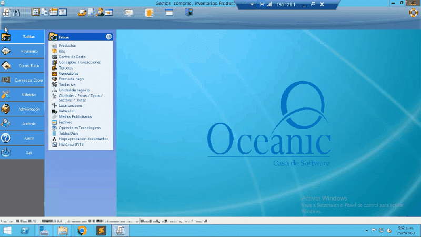This screenshot has height=237, width=421.
Task: Click the Salir power button
Action: 6,153
